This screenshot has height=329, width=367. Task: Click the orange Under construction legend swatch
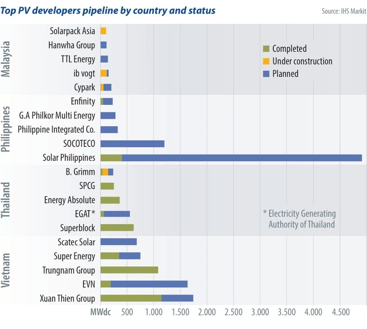pyautogui.click(x=266, y=61)
